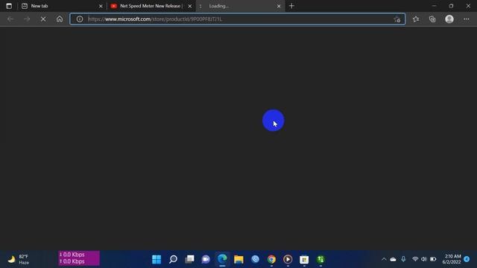This screenshot has height=268, width=477.
Task: Open File Explorer from taskbar
Action: pos(238,259)
